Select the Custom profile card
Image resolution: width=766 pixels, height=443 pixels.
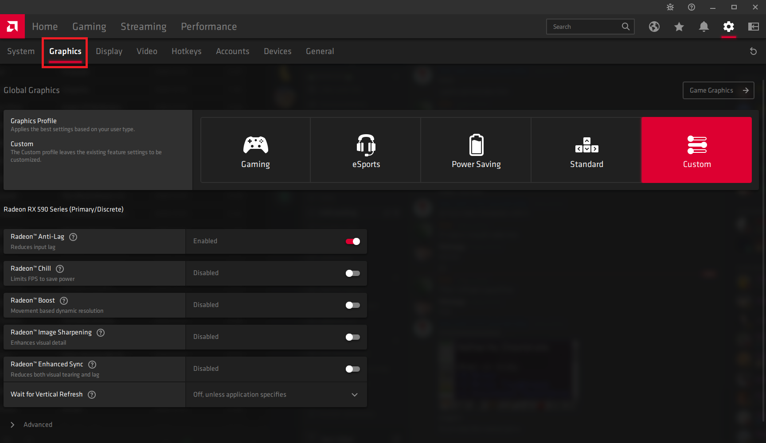697,150
